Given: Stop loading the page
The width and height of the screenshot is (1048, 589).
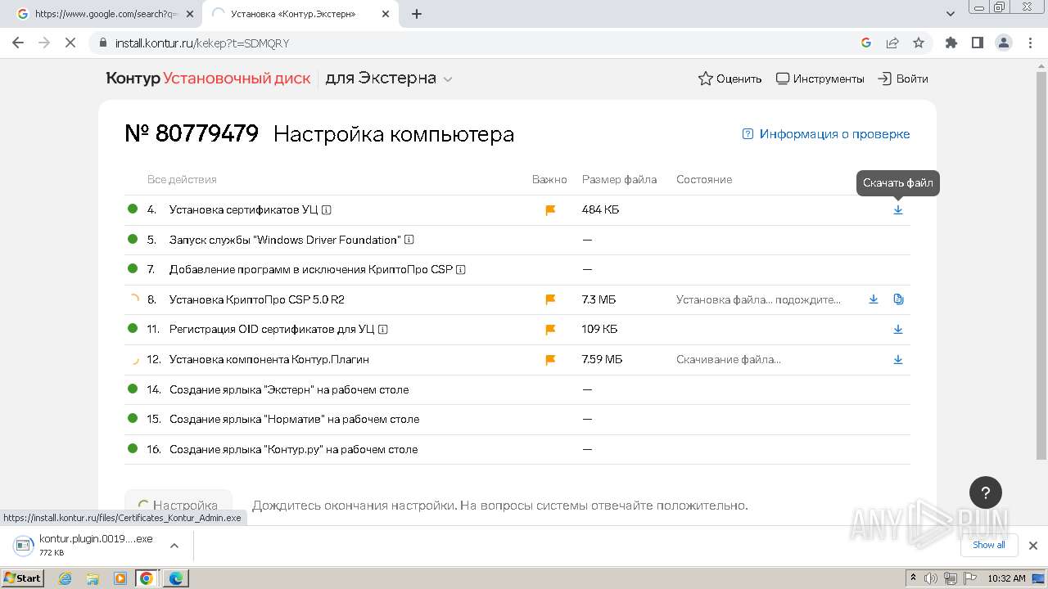Looking at the screenshot, I should [x=70, y=43].
